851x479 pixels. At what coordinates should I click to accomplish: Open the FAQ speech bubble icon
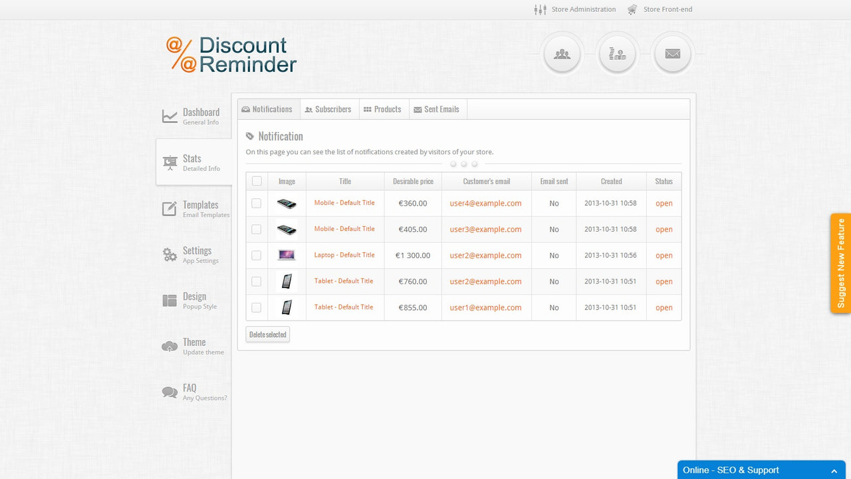click(168, 391)
